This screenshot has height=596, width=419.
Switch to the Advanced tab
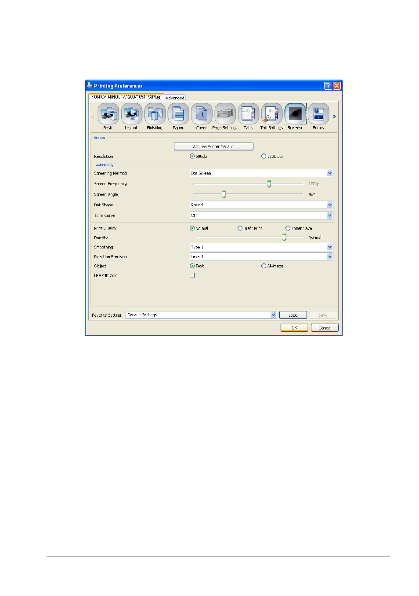coord(175,98)
